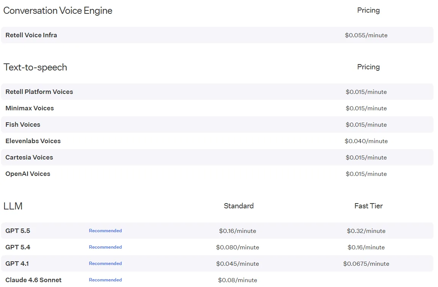
Task: Click the Pricing header beside Conversation Voice Engine
Action: click(368, 10)
